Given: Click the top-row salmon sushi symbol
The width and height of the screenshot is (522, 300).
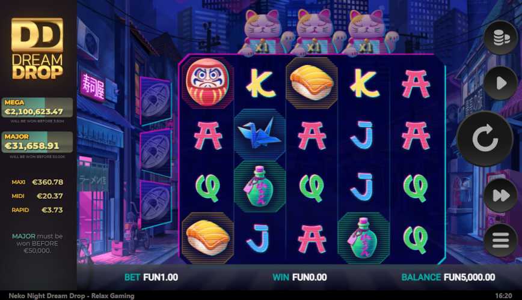Looking at the screenshot, I should click(x=312, y=82).
